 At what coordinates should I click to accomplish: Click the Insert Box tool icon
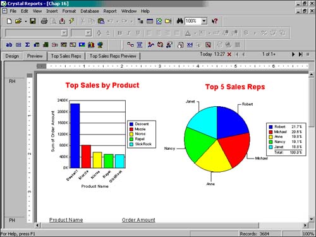(x=73, y=45)
